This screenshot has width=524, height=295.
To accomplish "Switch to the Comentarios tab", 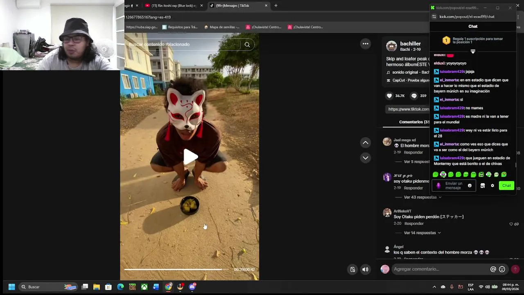I will pos(414,122).
